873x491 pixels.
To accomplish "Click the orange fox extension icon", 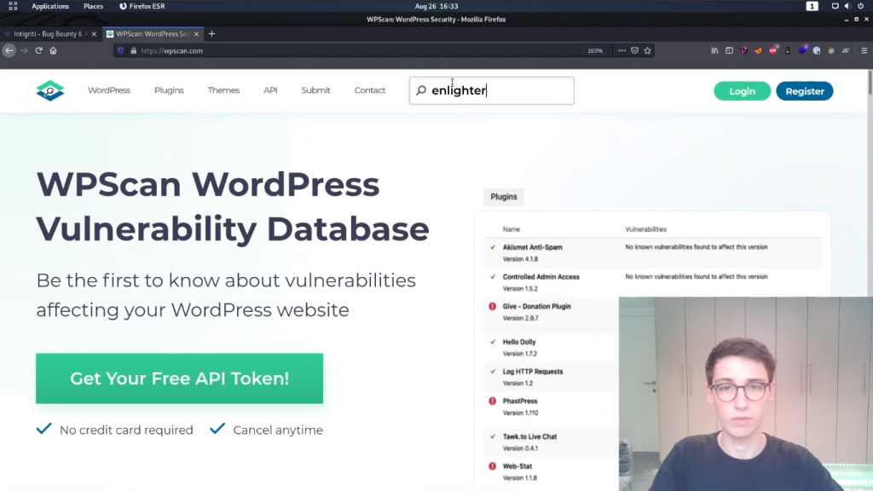I will (x=758, y=50).
